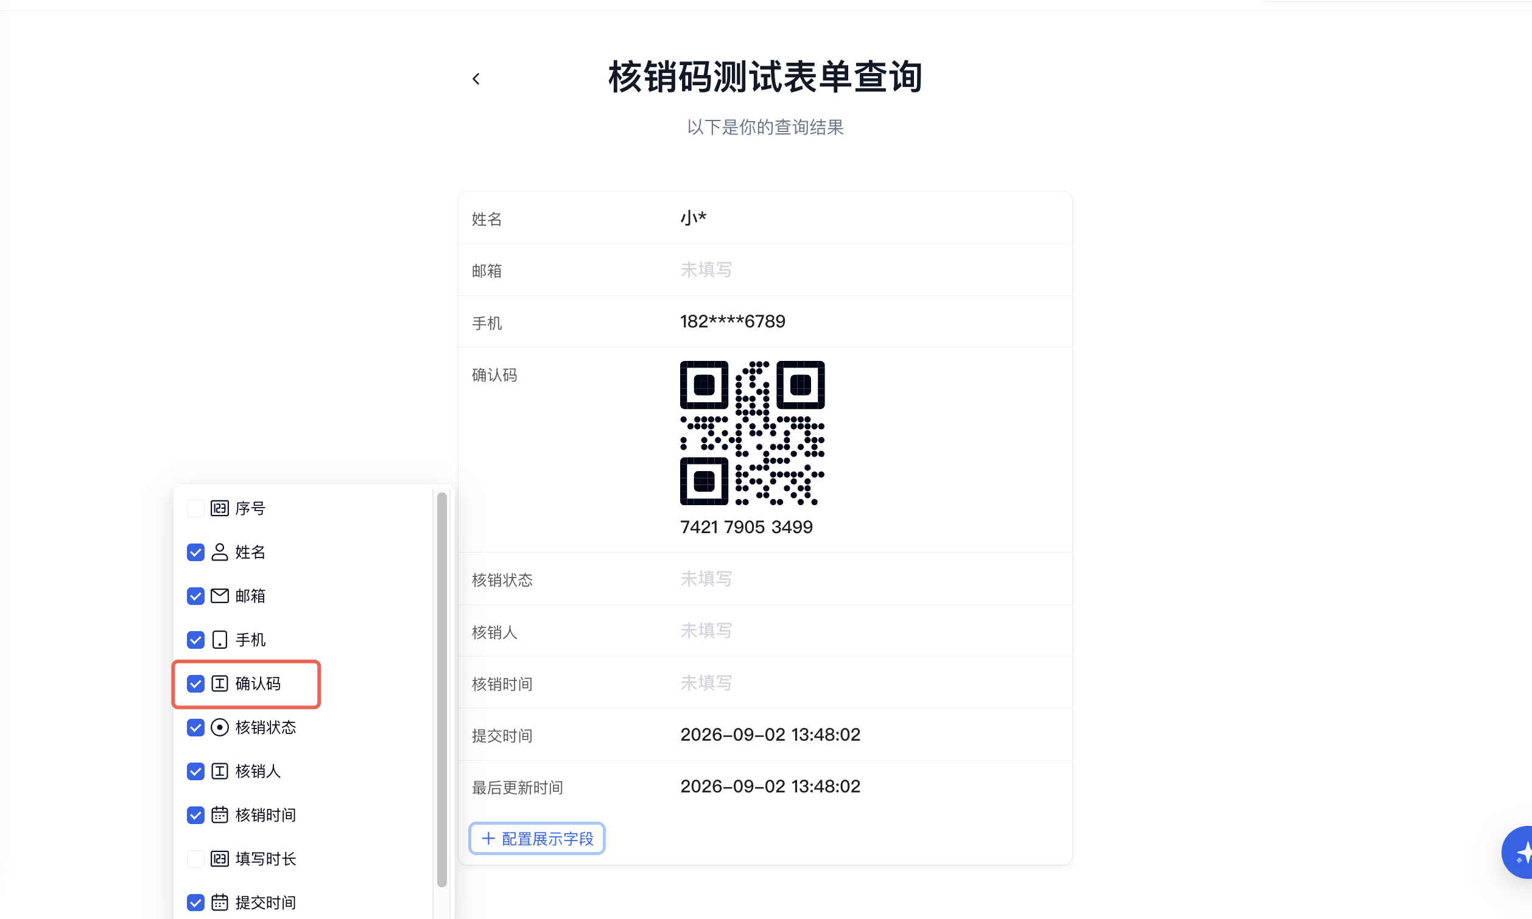Click the 填写时长 label in field list

coord(265,859)
